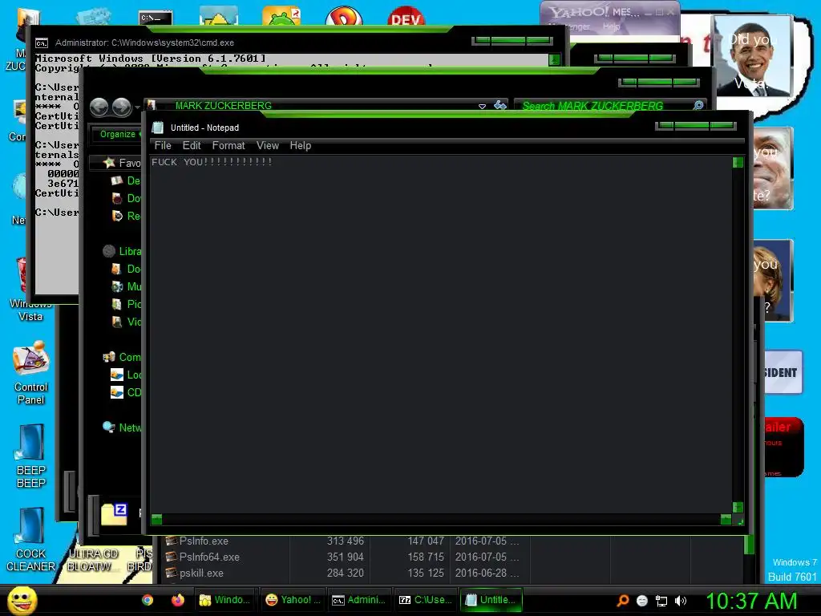Screen dimensions: 821x616
Task: Click Pictures library icon in Explorer sidebar
Action: point(117,304)
